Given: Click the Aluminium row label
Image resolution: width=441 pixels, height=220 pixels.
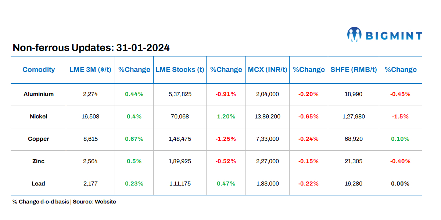Looking at the screenshot, I should [x=39, y=94].
